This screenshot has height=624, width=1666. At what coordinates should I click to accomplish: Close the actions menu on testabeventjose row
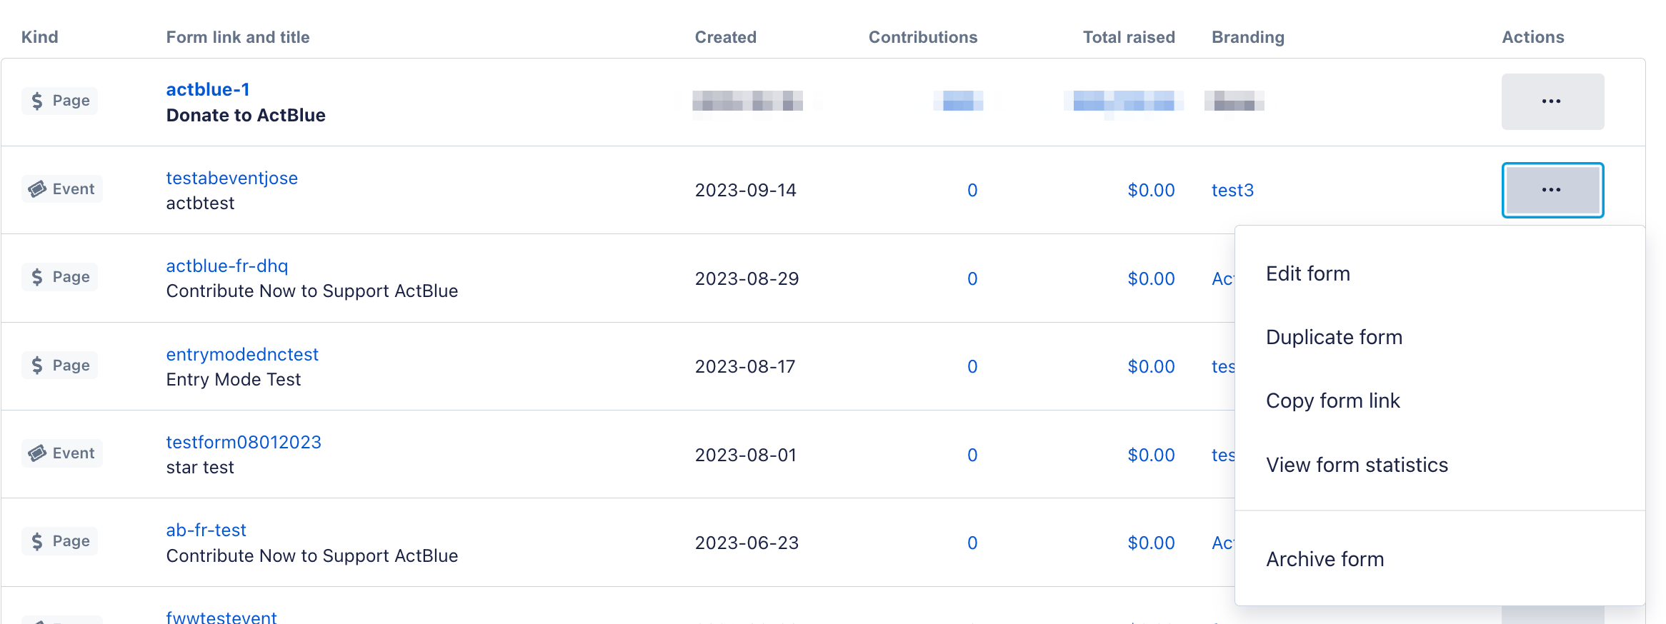coord(1552,190)
